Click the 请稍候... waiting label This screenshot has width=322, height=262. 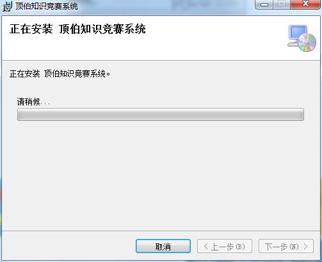pos(33,102)
